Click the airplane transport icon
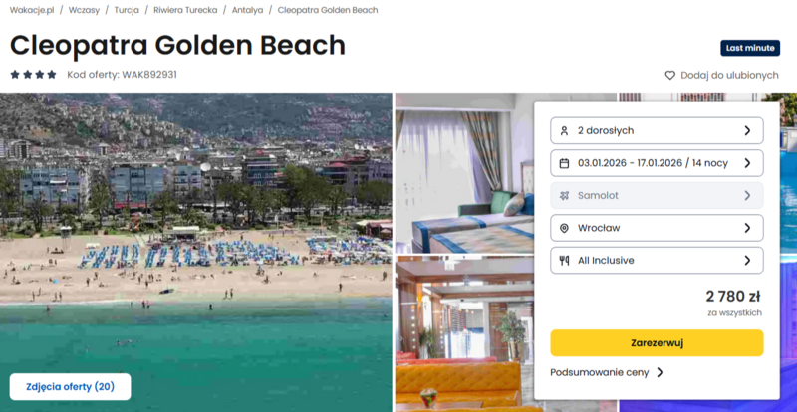The width and height of the screenshot is (797, 412). click(564, 196)
